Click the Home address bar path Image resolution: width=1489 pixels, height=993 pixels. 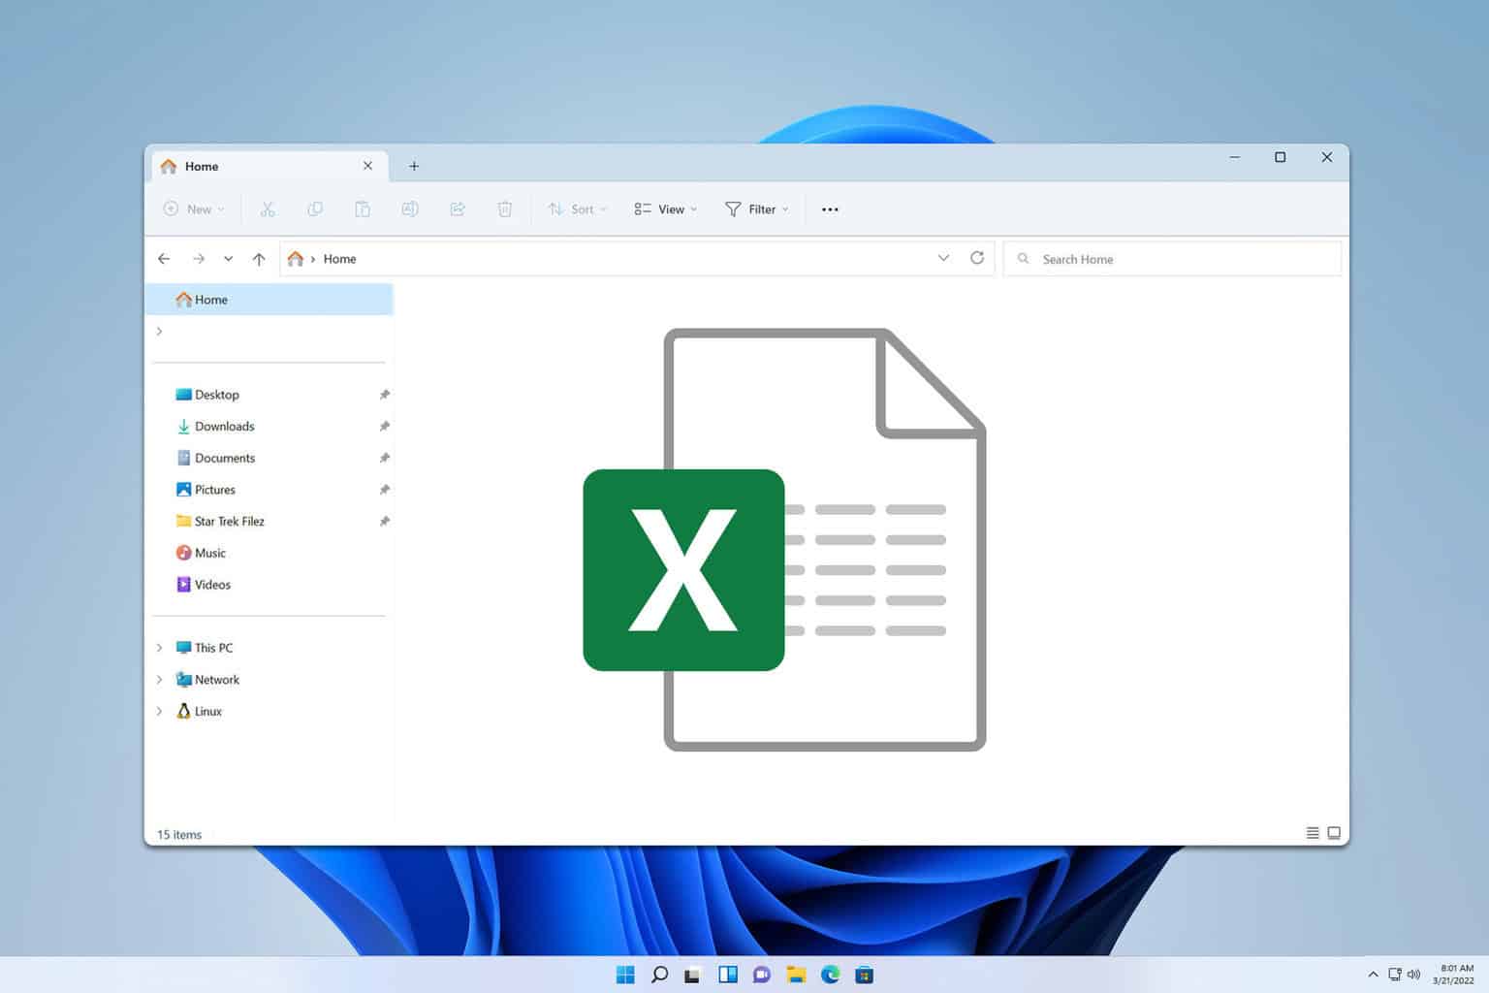pos(339,259)
